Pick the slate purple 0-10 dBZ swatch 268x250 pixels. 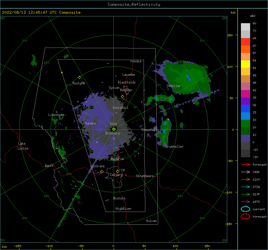(x=245, y=139)
